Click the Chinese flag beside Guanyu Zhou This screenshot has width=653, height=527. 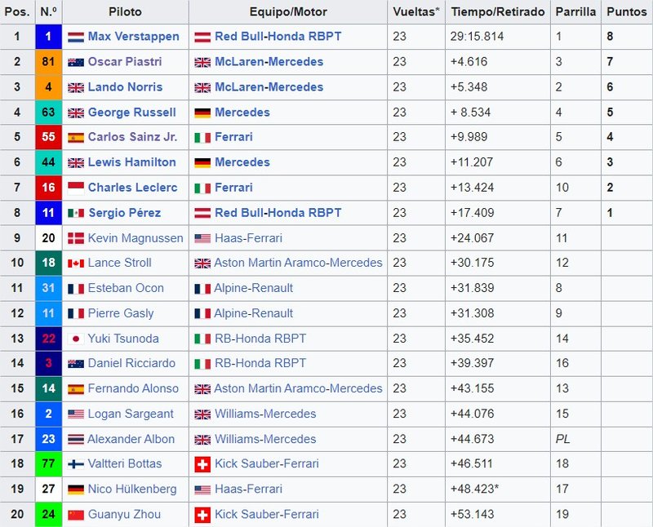tap(76, 515)
